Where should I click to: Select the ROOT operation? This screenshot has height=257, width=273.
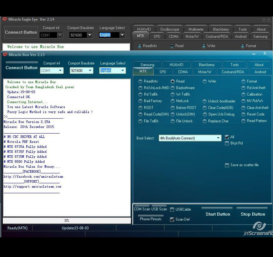pos(140,108)
